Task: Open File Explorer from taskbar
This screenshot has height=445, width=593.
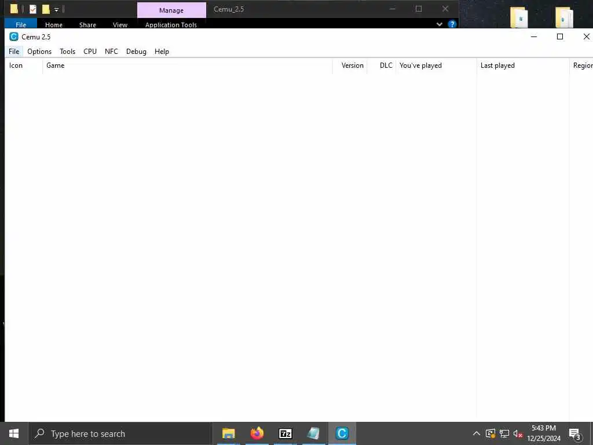Action: point(228,433)
